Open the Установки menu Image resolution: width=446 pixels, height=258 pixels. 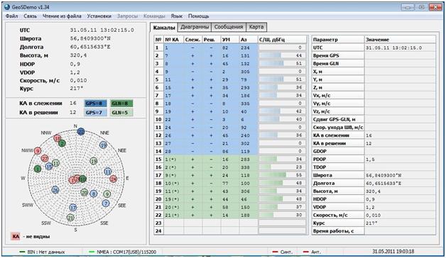[x=99, y=16]
